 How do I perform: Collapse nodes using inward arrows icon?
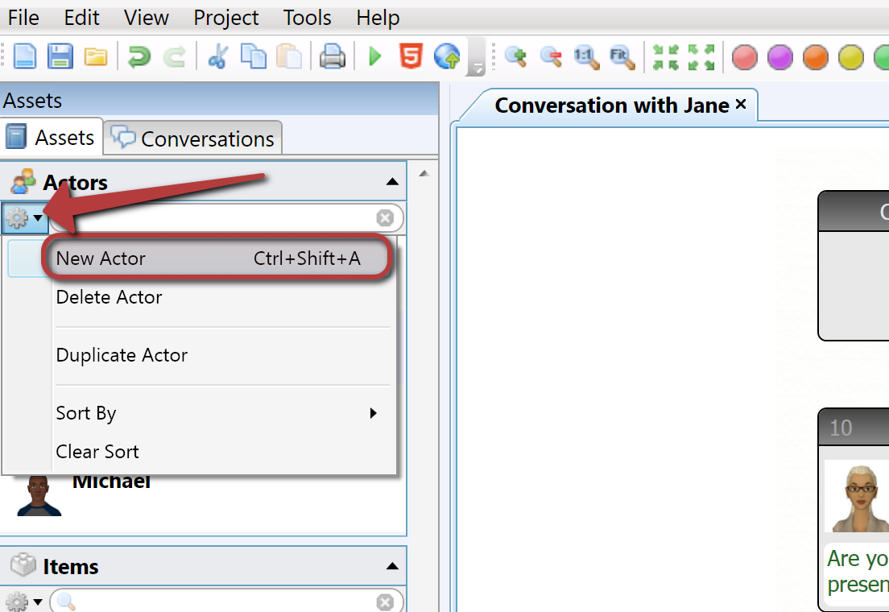pyautogui.click(x=666, y=57)
